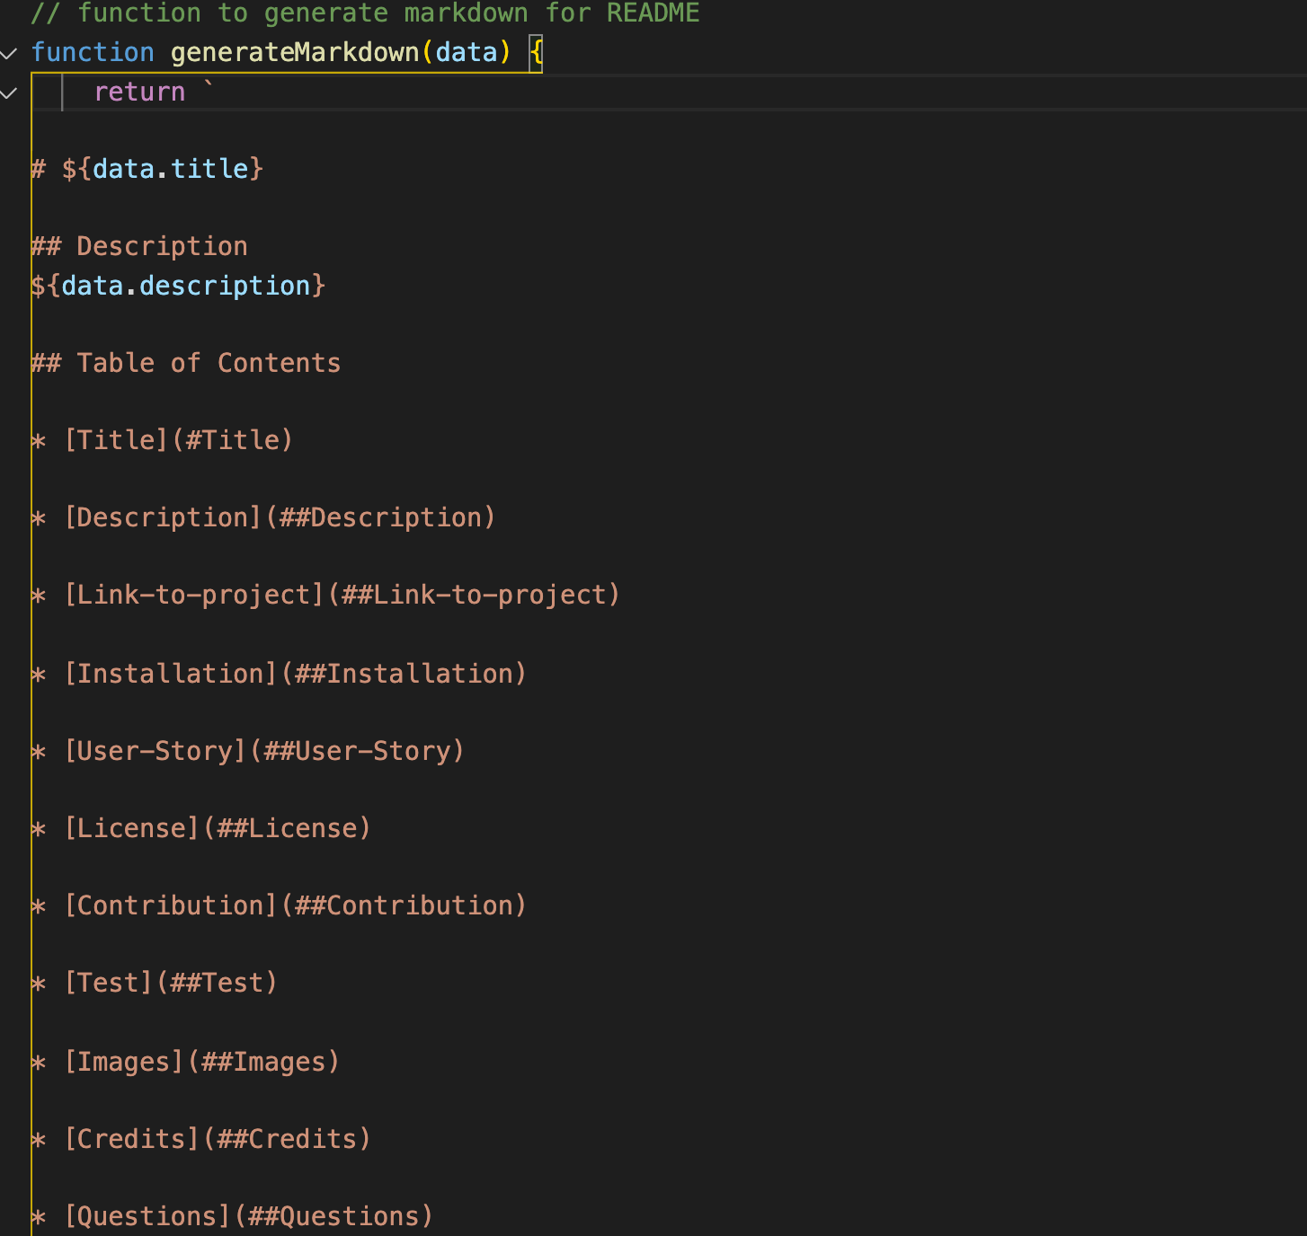Click the '[Images](##Images)' line
Screen dimensions: 1307x1236
[x=186, y=1062]
